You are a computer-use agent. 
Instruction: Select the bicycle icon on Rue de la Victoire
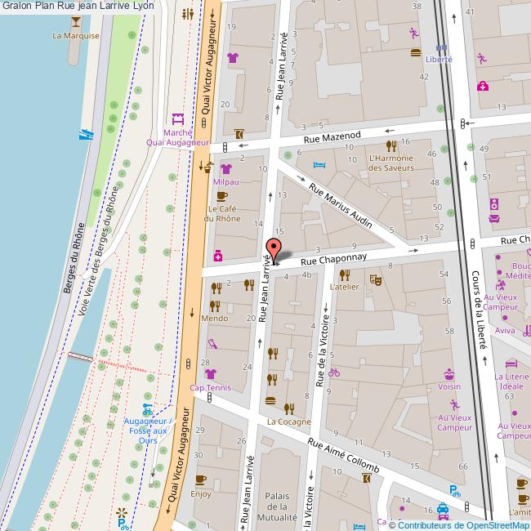click(333, 373)
